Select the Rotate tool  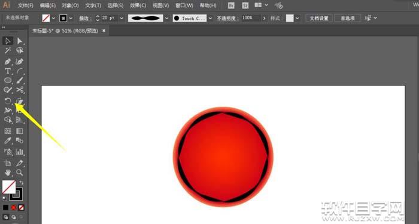[x=8, y=101]
